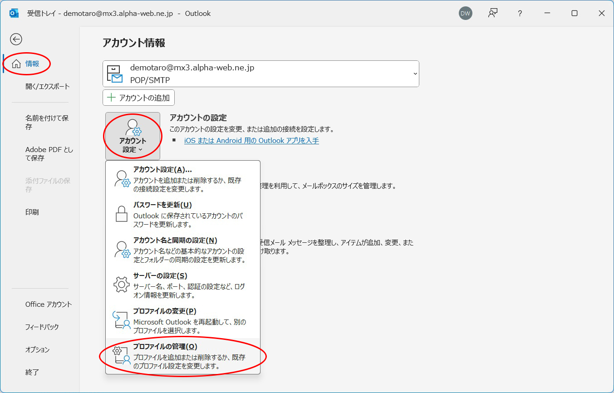614x393 pixels.
Task: Click the icon beside プロファイルの変更
Action: coord(121,320)
